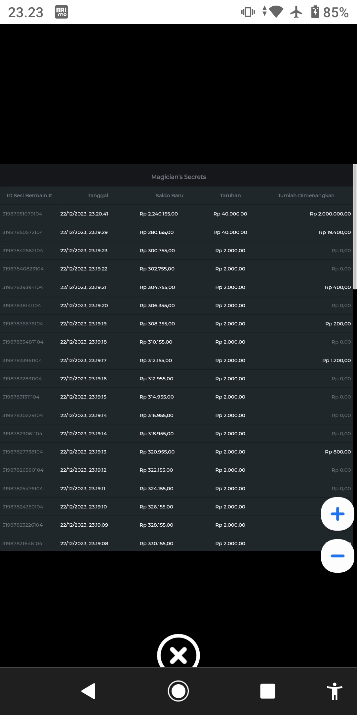Click the Saldo Baru column header
The width and height of the screenshot is (357, 715).
pyautogui.click(x=170, y=196)
